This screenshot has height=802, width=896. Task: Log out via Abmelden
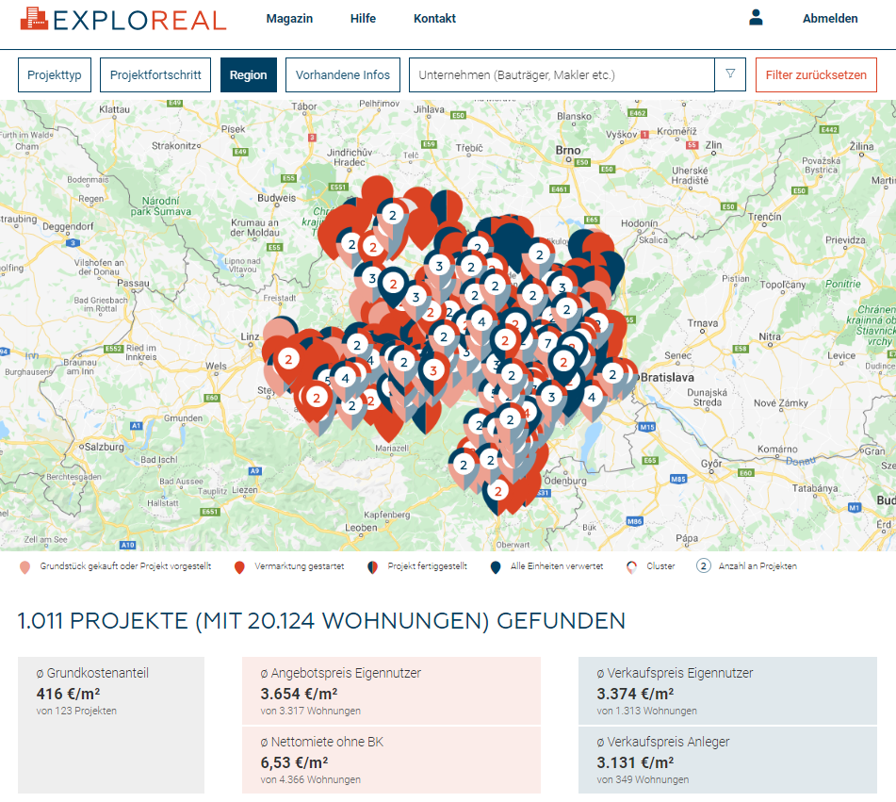pos(830,19)
